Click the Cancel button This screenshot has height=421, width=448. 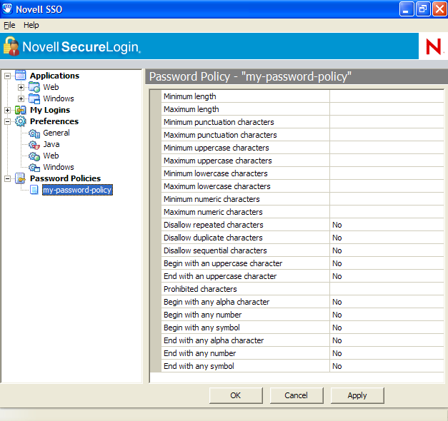(x=296, y=395)
